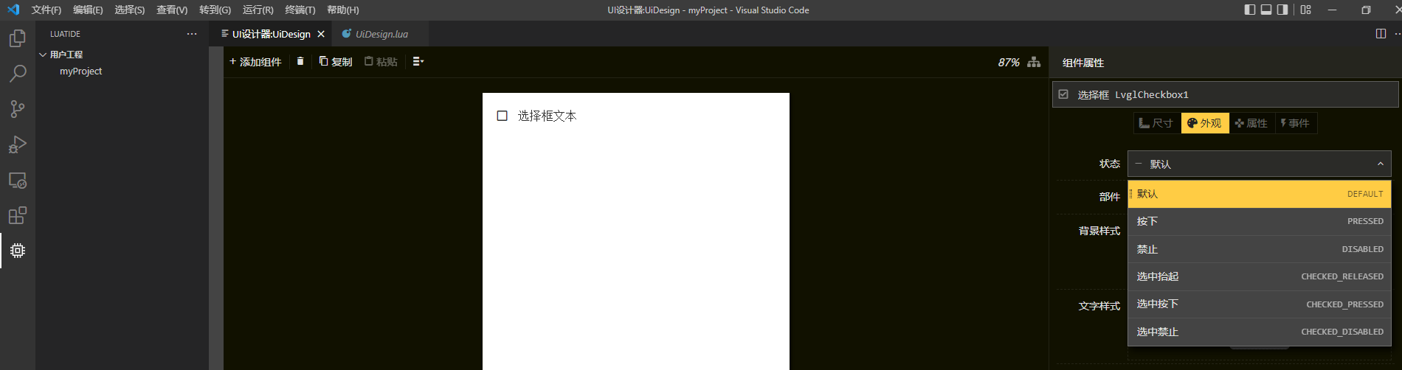Split the editor to the right
The image size is (1402, 370).
(1381, 34)
